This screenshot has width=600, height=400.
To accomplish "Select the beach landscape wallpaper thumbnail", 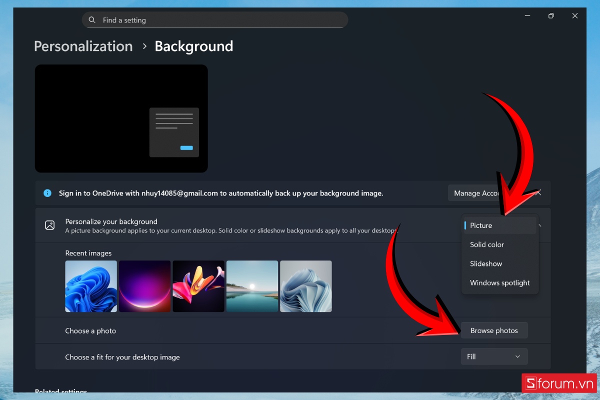I will (252, 286).
